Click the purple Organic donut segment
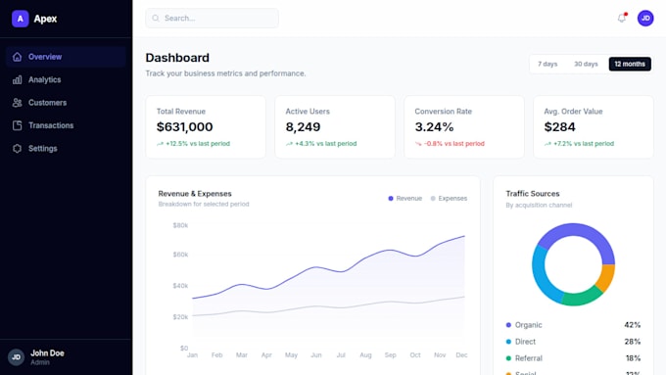The height and width of the screenshot is (375, 666). (x=582, y=231)
